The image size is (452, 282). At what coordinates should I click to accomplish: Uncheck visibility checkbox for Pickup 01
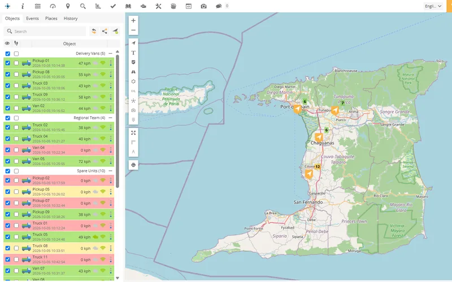[x=8, y=63]
